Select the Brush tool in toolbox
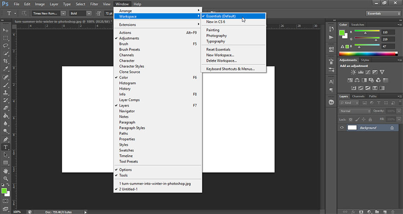Image resolution: width=403 pixels, height=214 pixels. 6,85
